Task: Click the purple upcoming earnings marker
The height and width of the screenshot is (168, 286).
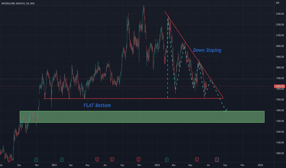Action: (217, 160)
